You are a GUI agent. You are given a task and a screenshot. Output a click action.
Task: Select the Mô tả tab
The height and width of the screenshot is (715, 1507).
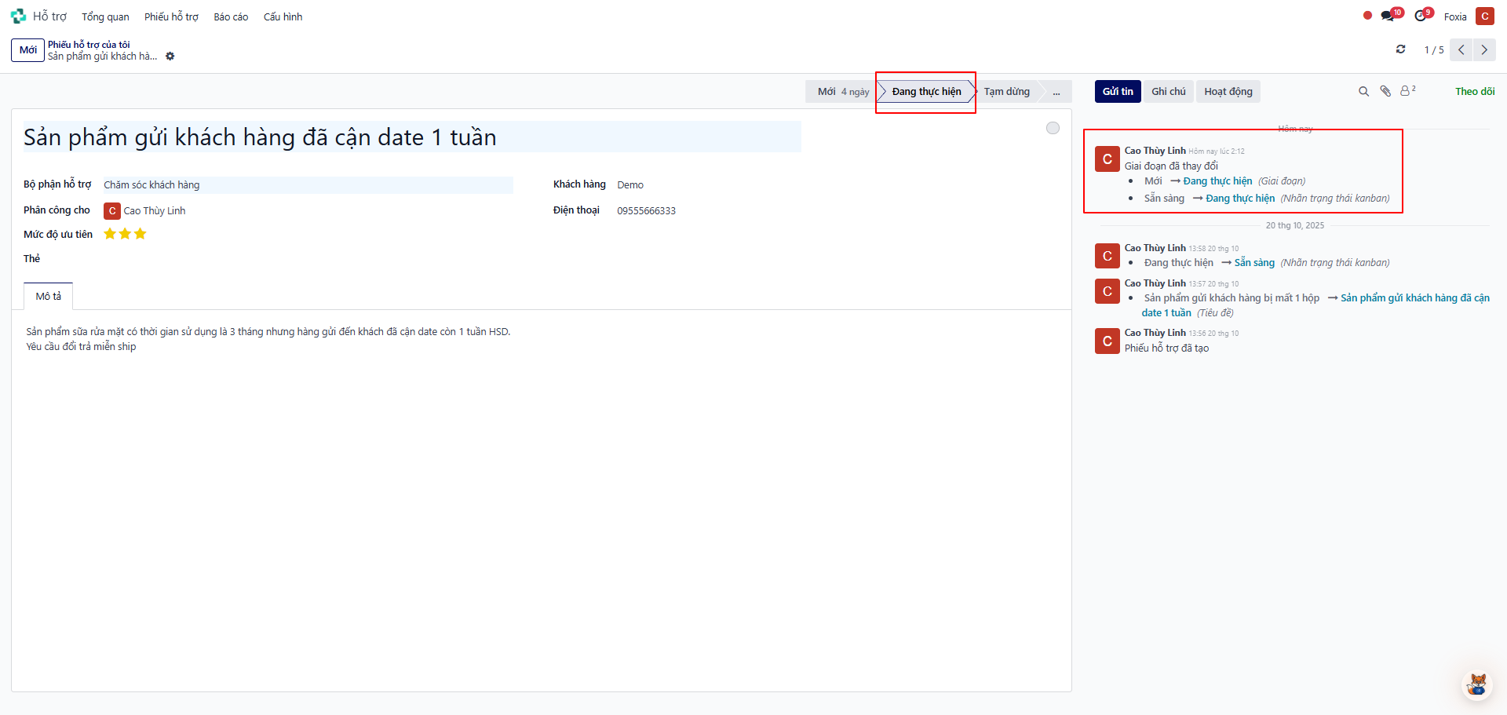48,297
